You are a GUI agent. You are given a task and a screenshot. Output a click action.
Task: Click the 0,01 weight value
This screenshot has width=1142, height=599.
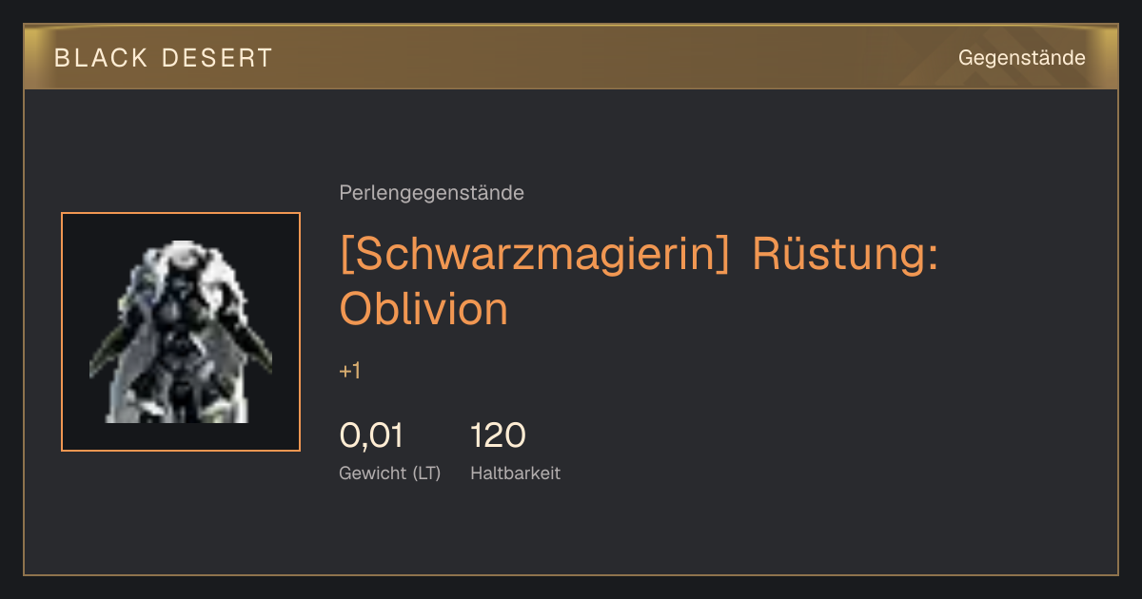(x=371, y=435)
